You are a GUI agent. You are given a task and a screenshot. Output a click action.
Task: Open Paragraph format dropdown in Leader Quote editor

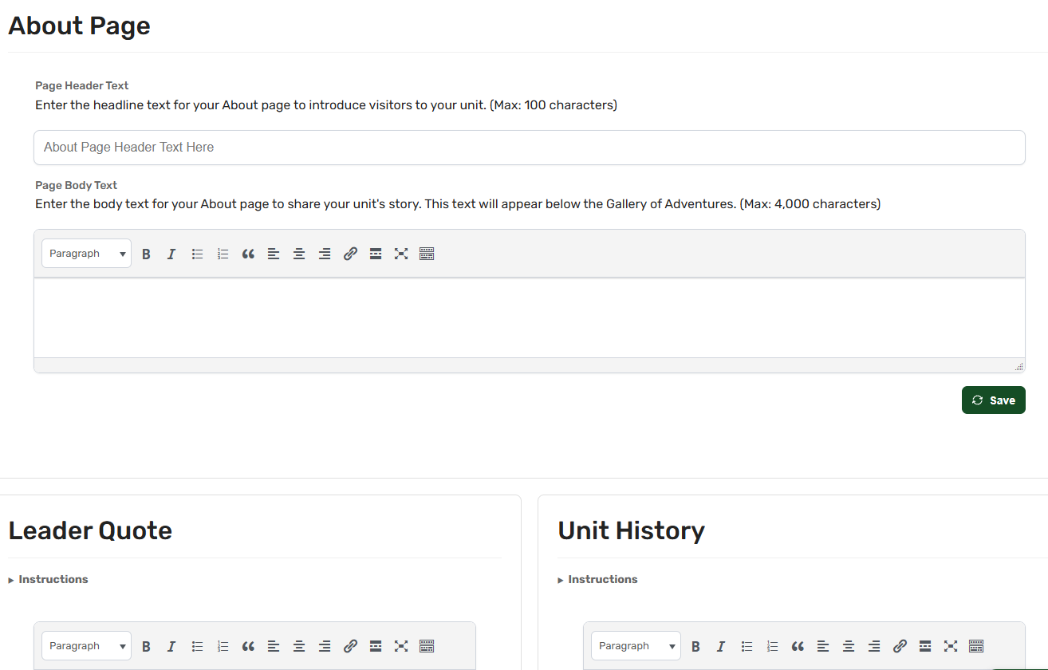pyautogui.click(x=86, y=646)
